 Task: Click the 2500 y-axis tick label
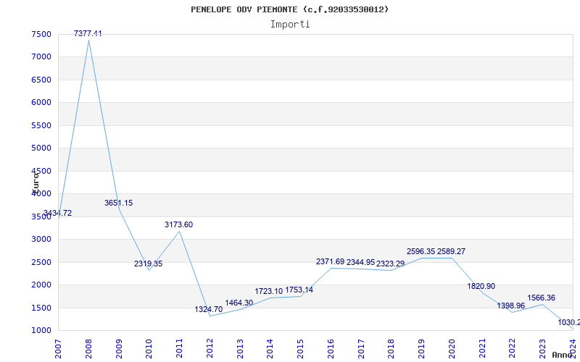click(x=41, y=262)
